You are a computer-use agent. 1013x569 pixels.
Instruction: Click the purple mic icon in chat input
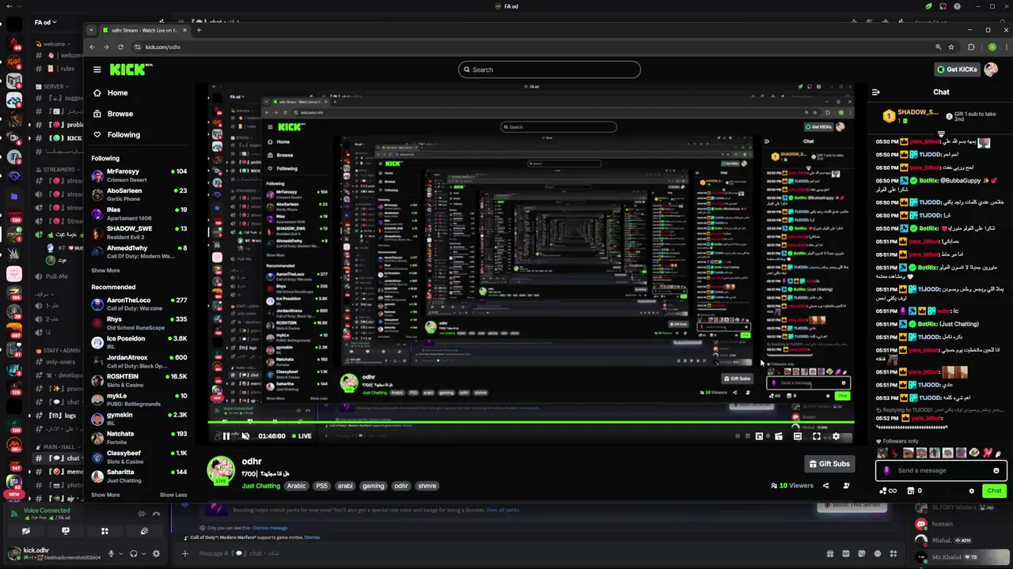coord(886,470)
